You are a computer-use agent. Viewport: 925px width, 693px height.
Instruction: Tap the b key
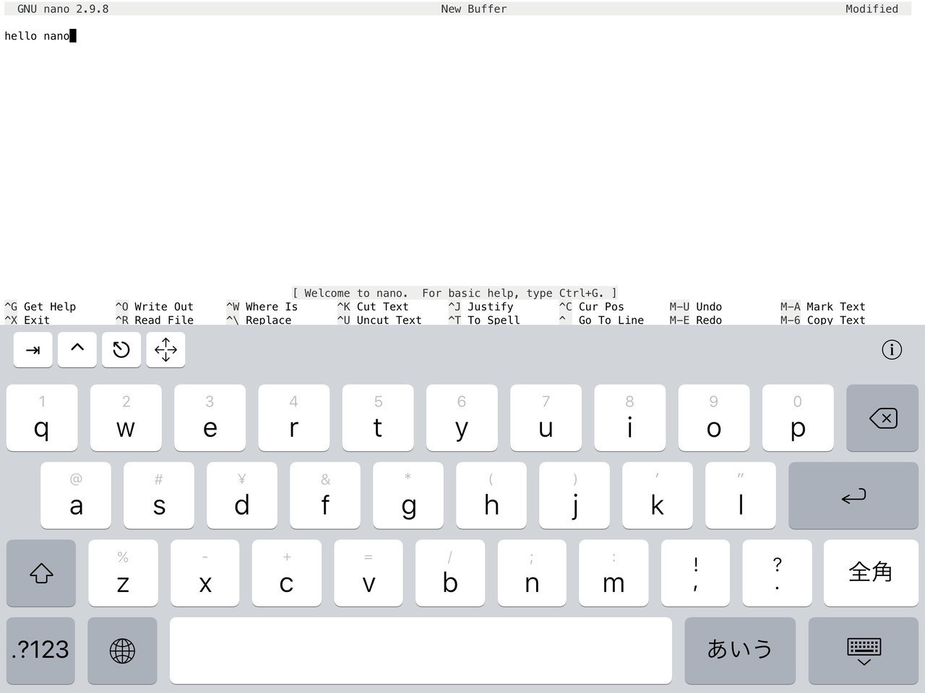click(x=450, y=573)
